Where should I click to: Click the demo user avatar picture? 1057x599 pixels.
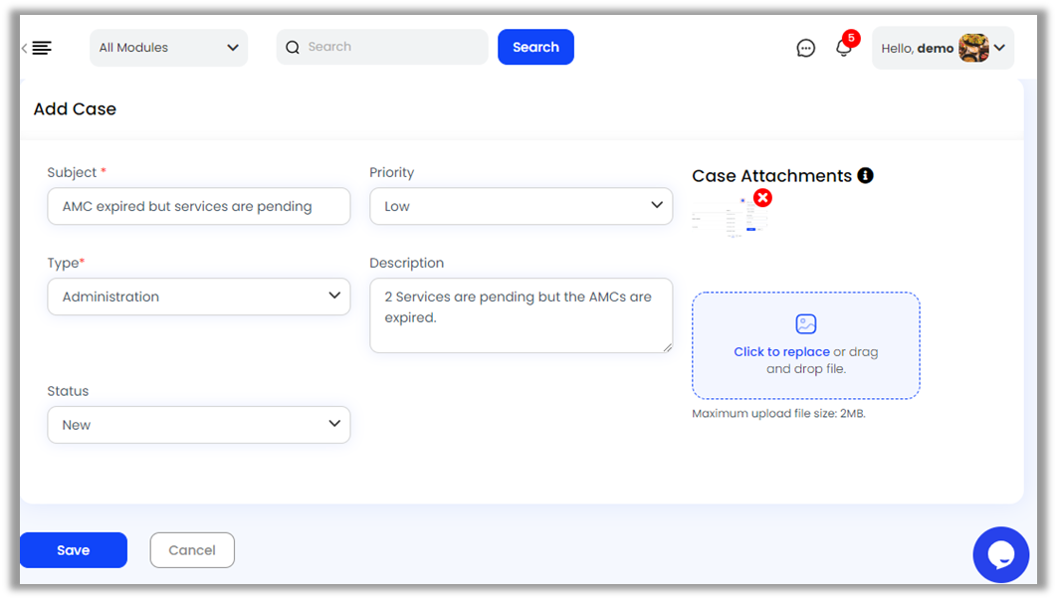click(x=973, y=48)
